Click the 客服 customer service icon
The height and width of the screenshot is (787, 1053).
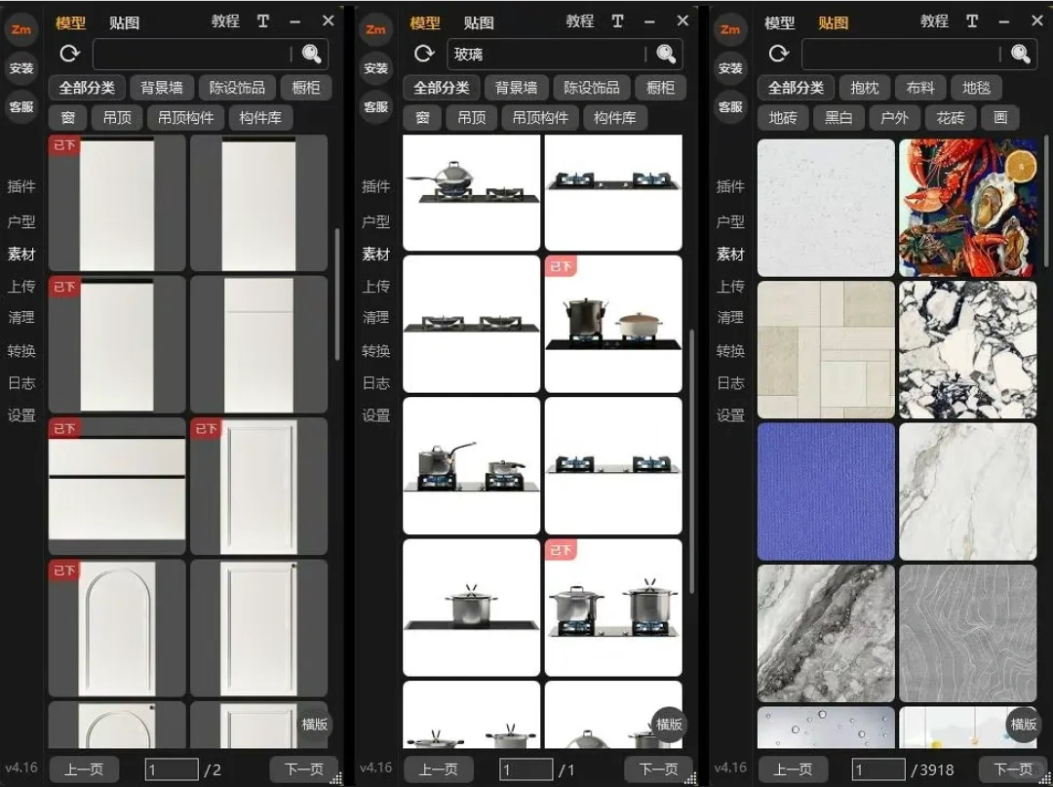coord(21,105)
